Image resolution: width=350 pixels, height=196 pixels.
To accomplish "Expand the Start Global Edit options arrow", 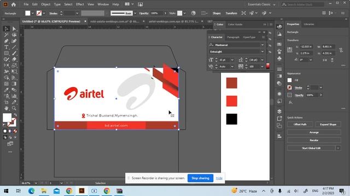I will [x=338, y=148].
